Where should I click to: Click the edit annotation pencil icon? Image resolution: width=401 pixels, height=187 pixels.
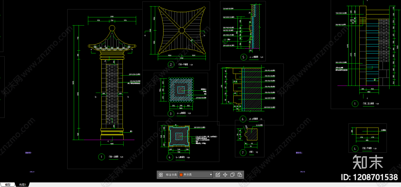click(x=218, y=175)
